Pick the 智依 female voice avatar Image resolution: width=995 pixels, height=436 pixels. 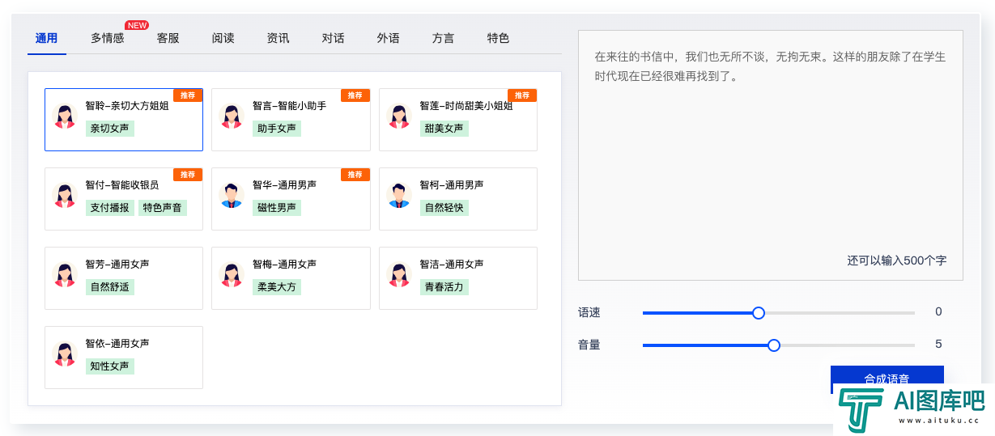(x=65, y=353)
